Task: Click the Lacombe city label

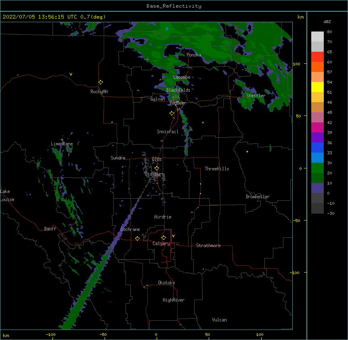Action: pos(182,77)
